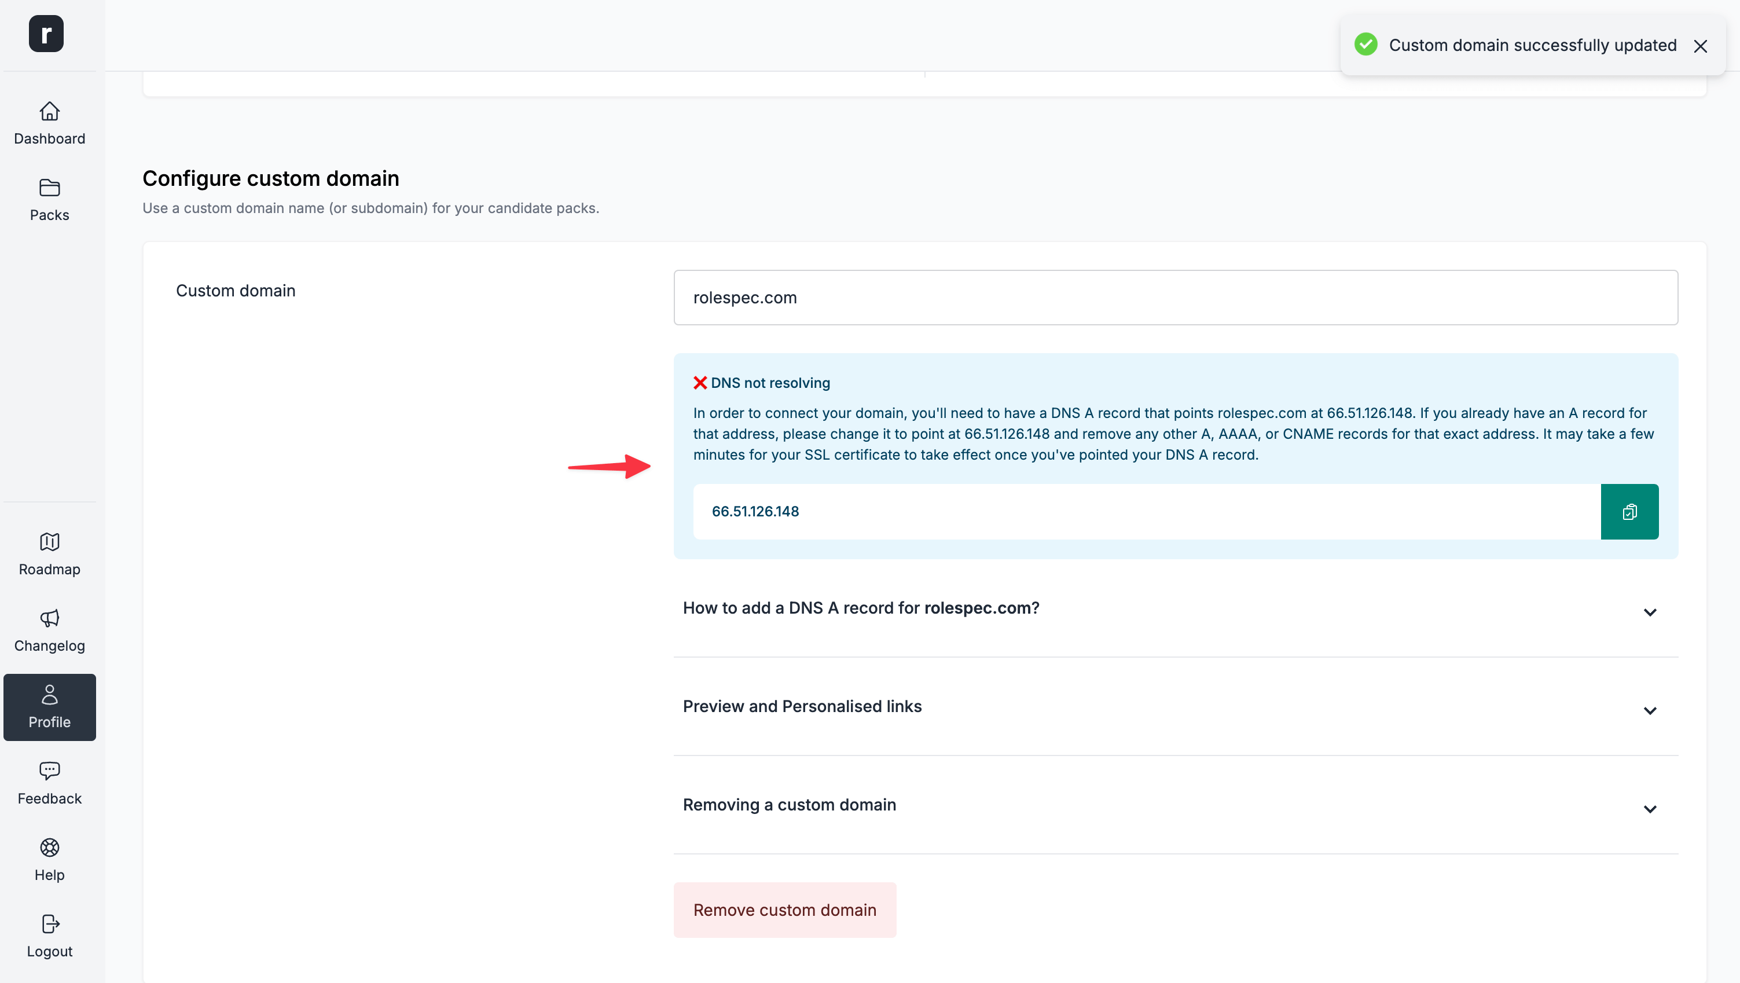Select the Packs folder icon
The width and height of the screenshot is (1740, 983).
point(49,189)
